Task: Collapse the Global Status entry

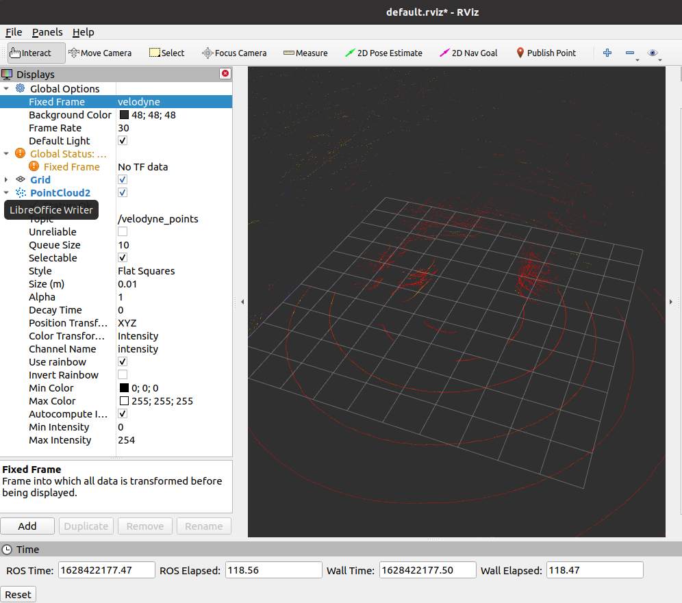Action: [7, 153]
